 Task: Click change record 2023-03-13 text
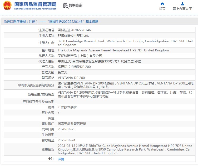tap(125, 149)
